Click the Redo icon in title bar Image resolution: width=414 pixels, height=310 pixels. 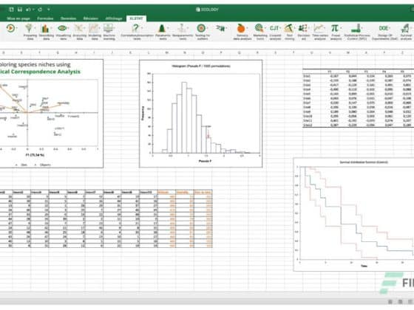[40, 10]
